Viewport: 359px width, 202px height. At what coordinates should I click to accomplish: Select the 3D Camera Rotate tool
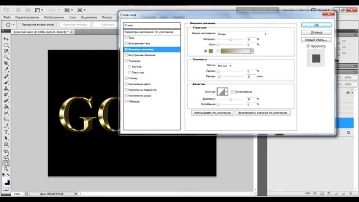coord(6,157)
